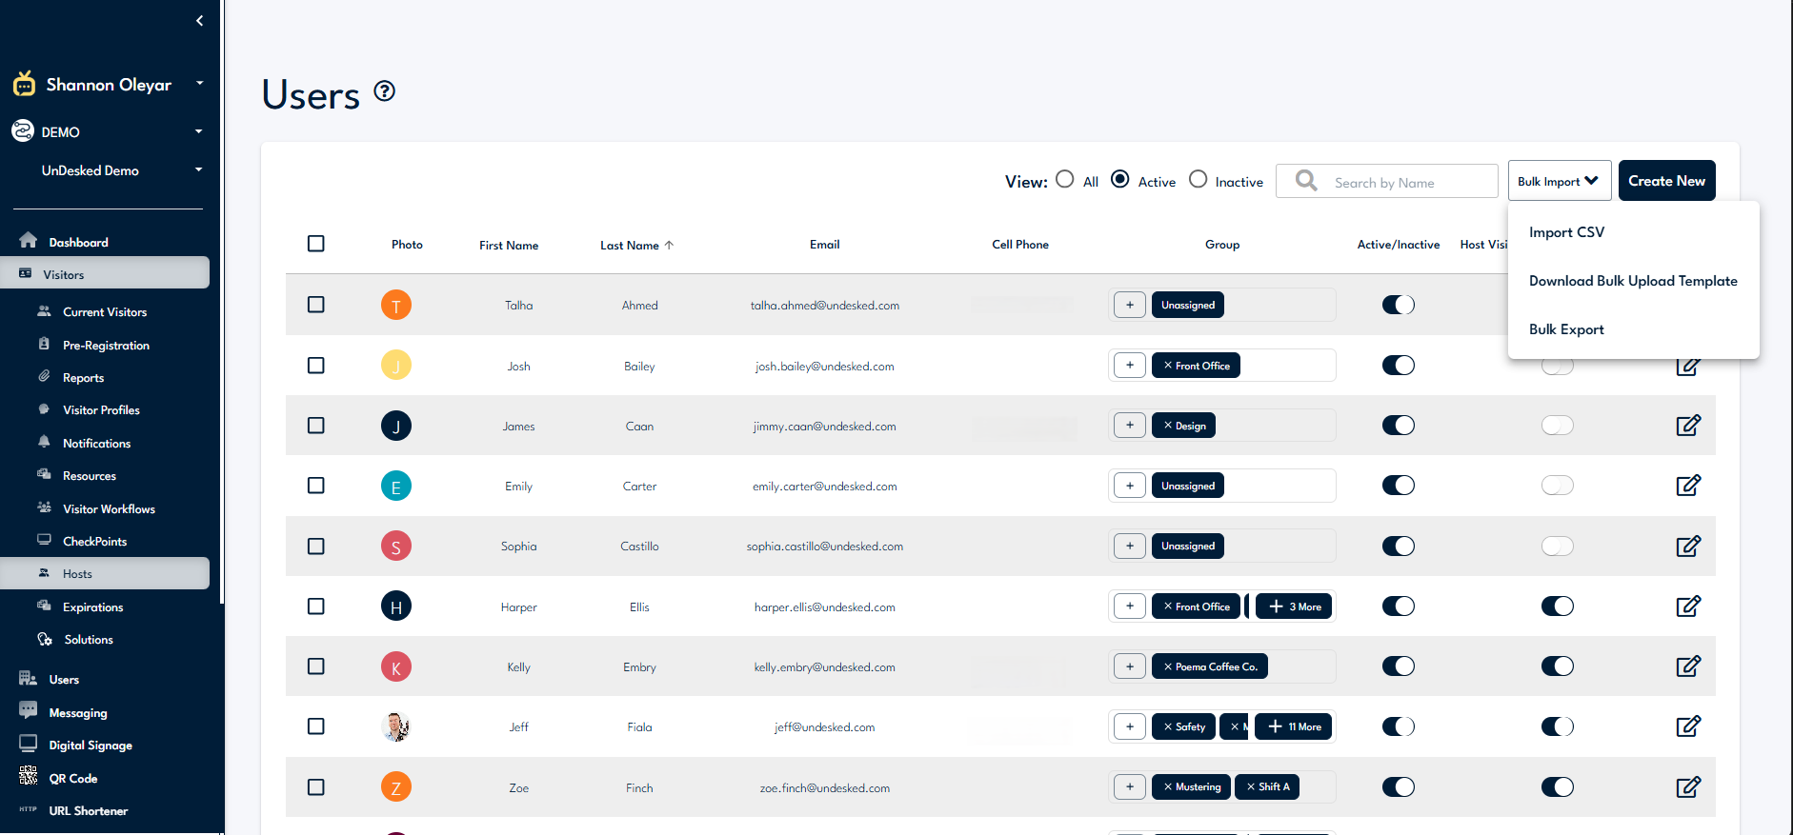Expand the UnDesked Demo location selector

pos(199,170)
